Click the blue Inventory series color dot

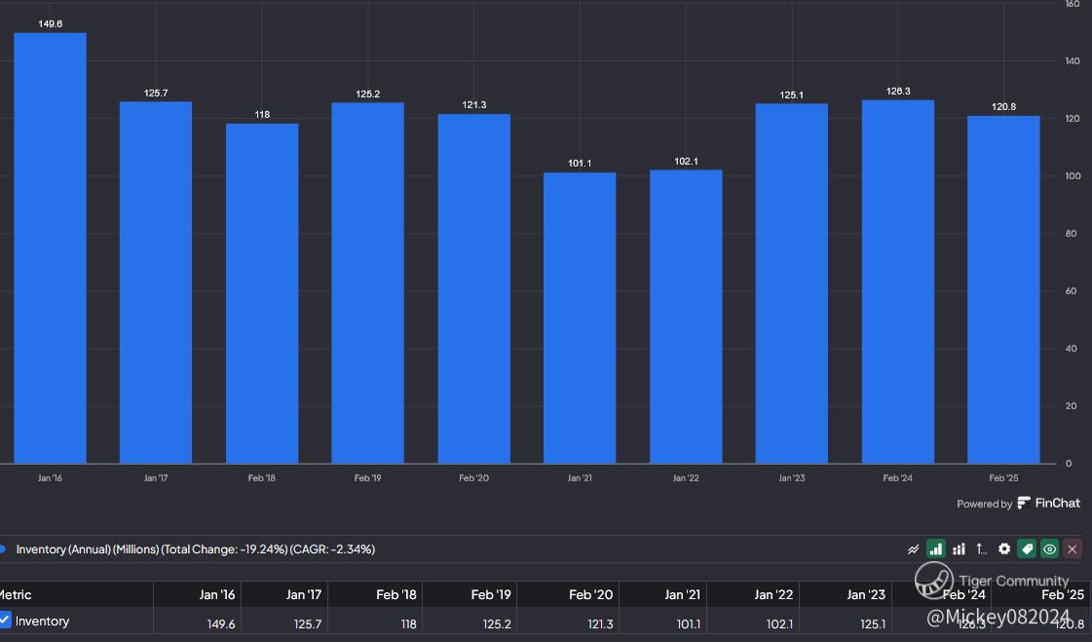[x=3, y=549]
